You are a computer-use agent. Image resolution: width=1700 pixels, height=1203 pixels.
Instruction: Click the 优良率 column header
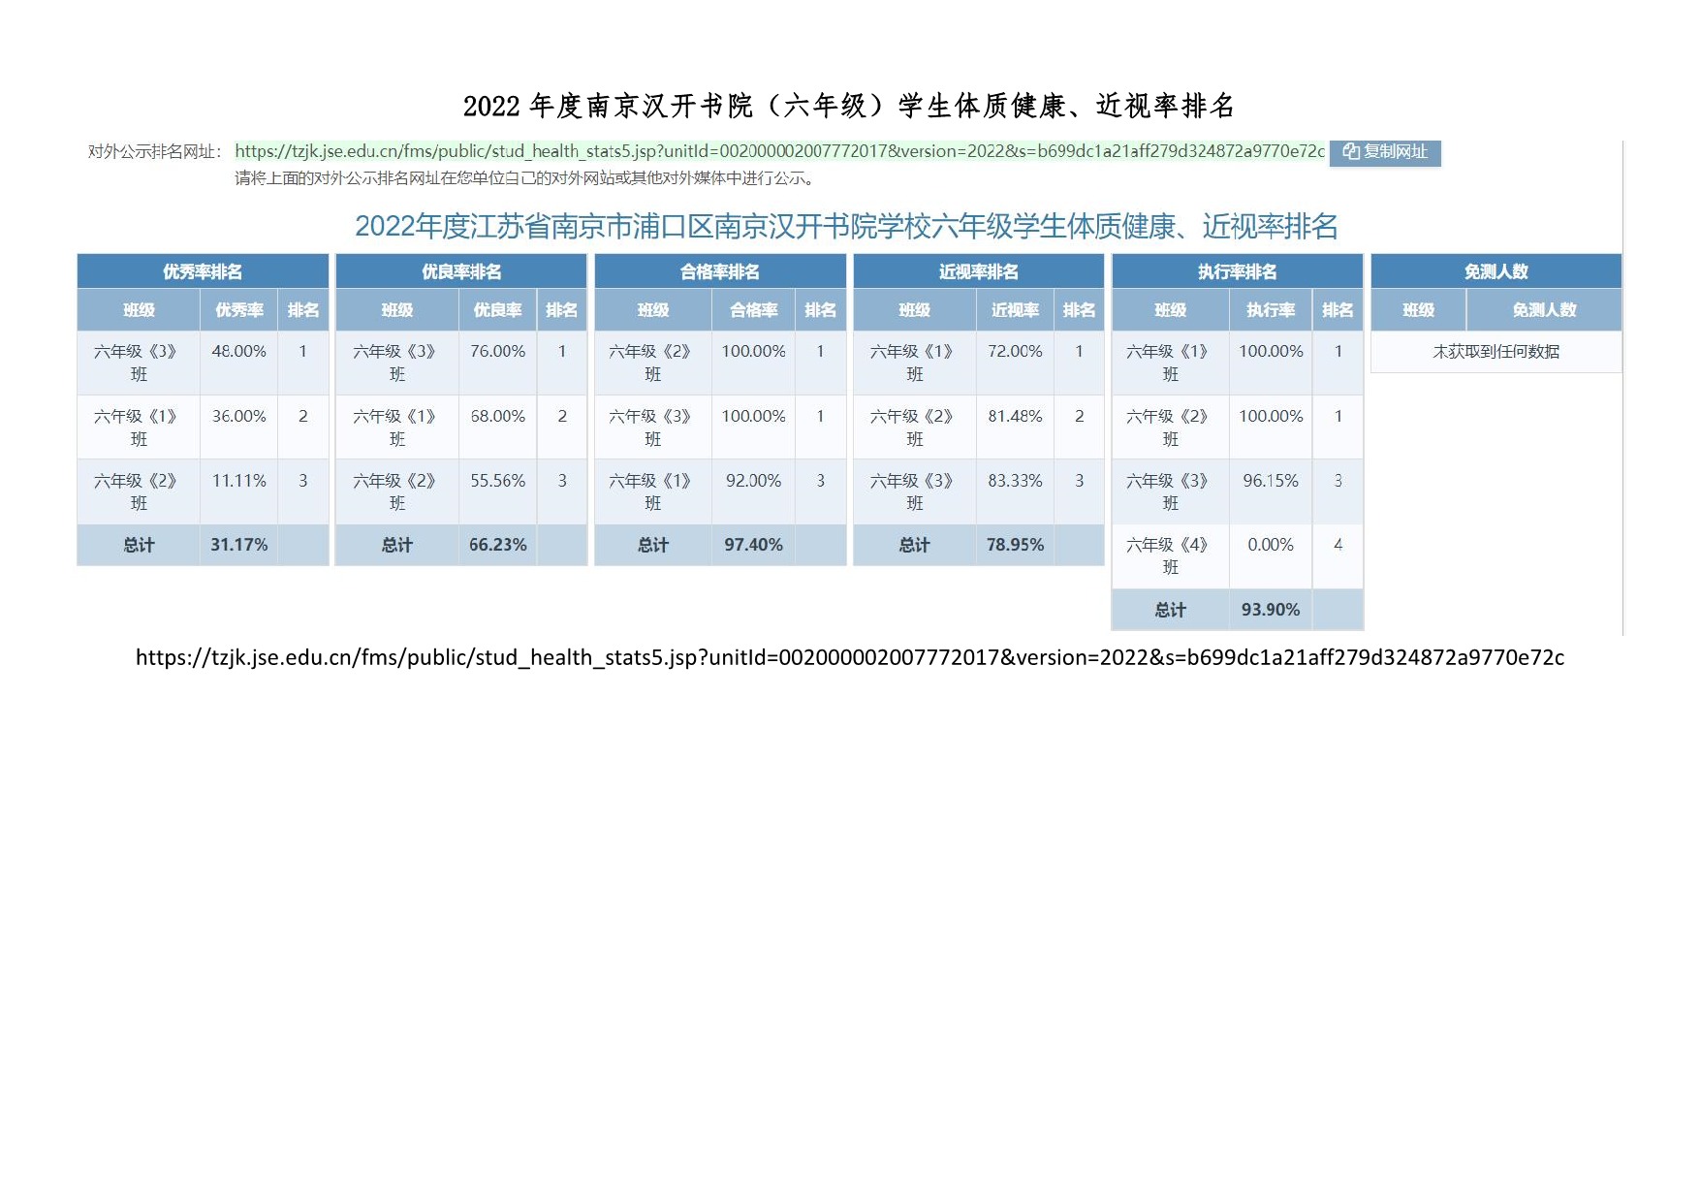(x=498, y=310)
